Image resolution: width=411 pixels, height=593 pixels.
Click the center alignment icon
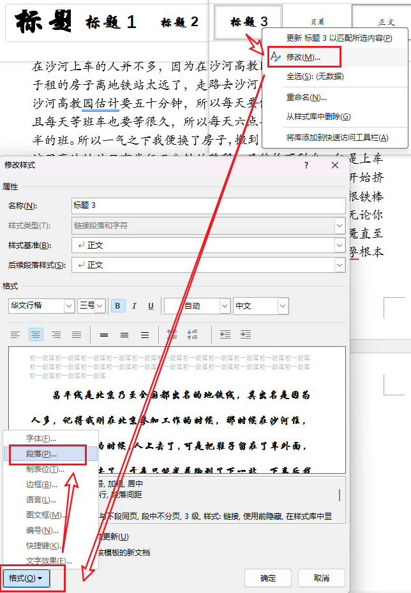coord(36,335)
